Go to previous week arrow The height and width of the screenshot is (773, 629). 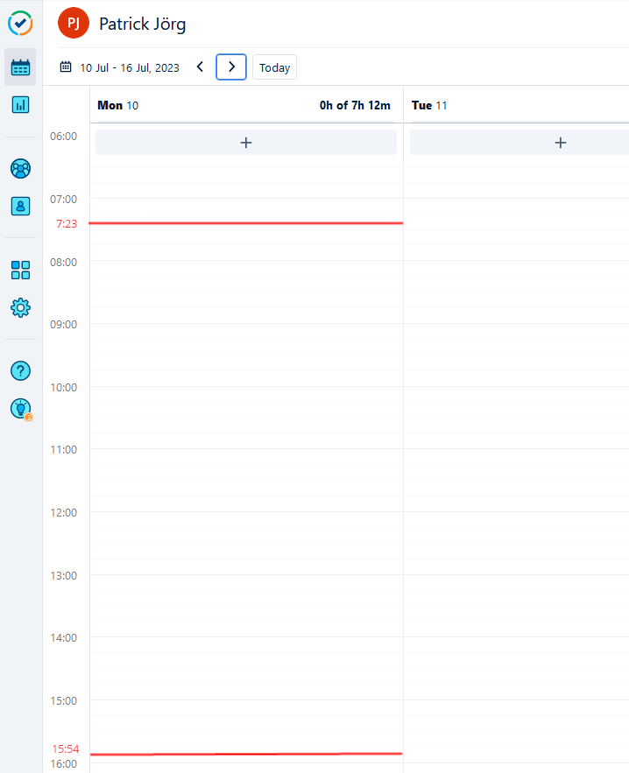(200, 67)
